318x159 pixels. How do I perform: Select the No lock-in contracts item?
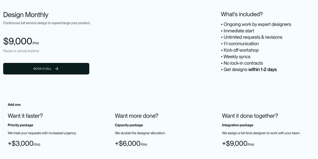(243, 63)
